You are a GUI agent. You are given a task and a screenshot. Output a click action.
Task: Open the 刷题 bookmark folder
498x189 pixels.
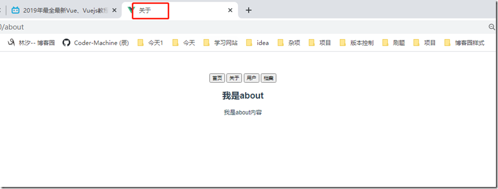tap(393, 43)
